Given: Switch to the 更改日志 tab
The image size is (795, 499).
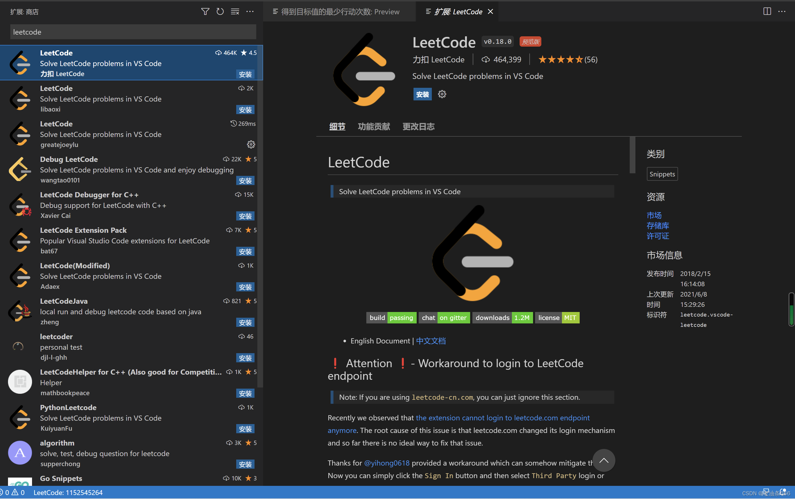Looking at the screenshot, I should tap(418, 126).
